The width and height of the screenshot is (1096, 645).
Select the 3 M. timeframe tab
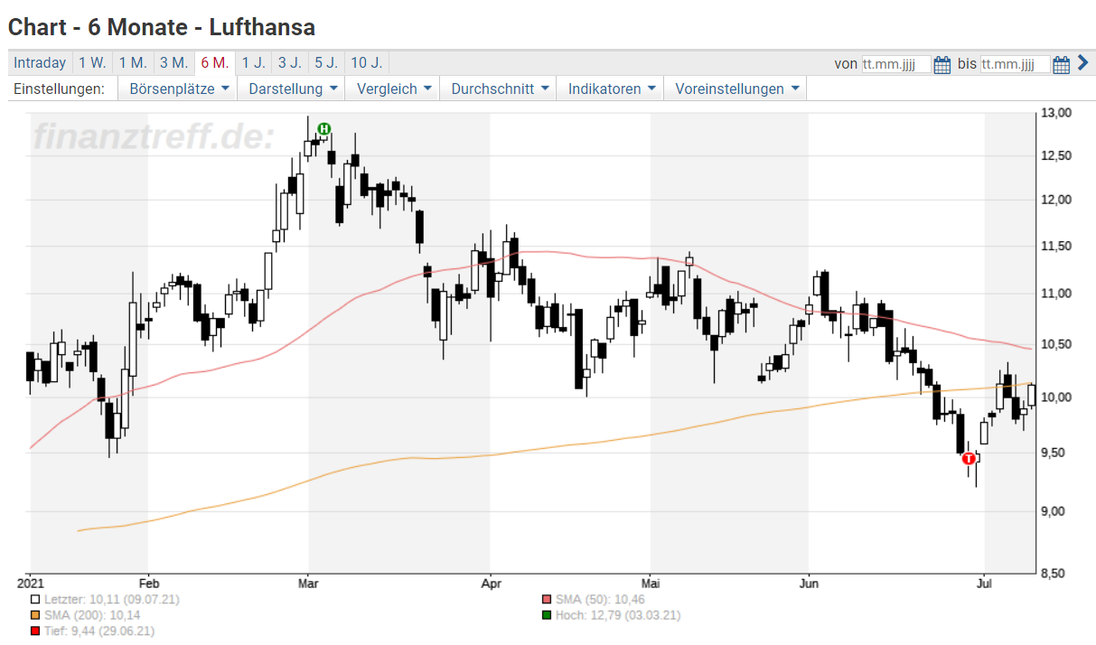click(173, 63)
